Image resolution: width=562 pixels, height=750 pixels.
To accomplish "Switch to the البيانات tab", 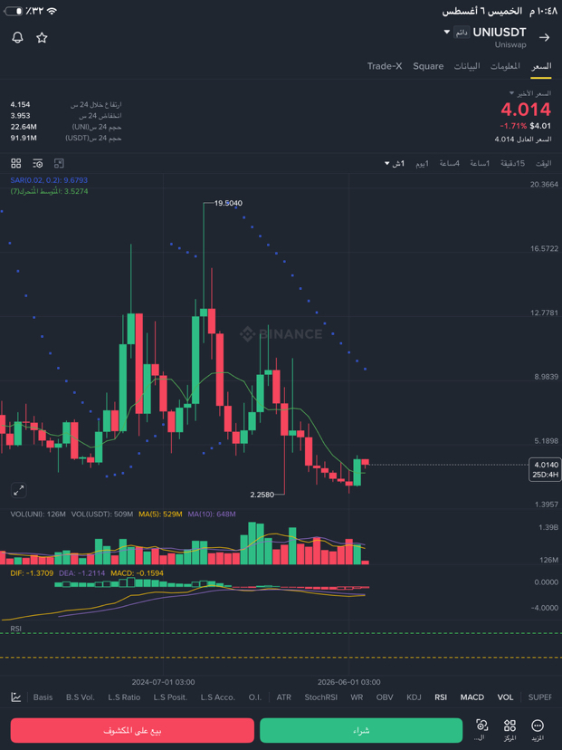I will pyautogui.click(x=467, y=66).
